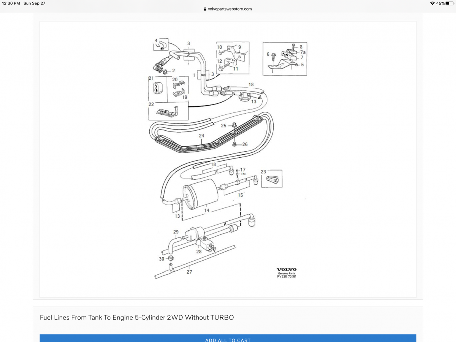Select the cylindrical fuel filter drawing
The width and height of the screenshot is (456, 342).
(200, 196)
